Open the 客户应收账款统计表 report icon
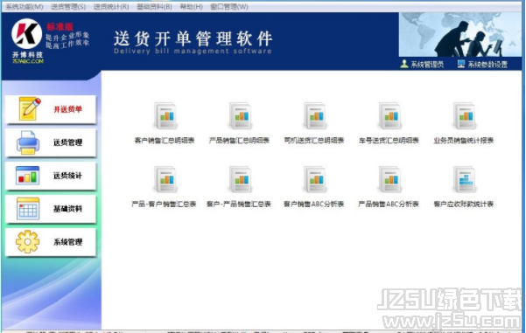 tap(464, 179)
